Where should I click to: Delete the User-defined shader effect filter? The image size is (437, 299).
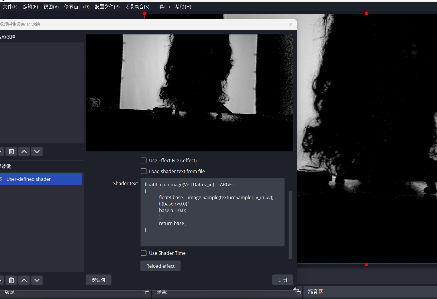tap(11, 280)
